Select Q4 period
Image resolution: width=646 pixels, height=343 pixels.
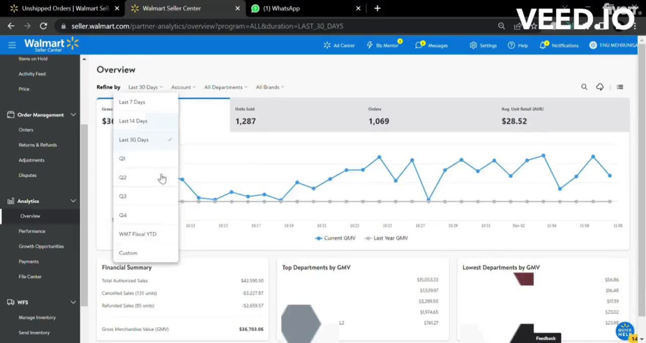146,215
